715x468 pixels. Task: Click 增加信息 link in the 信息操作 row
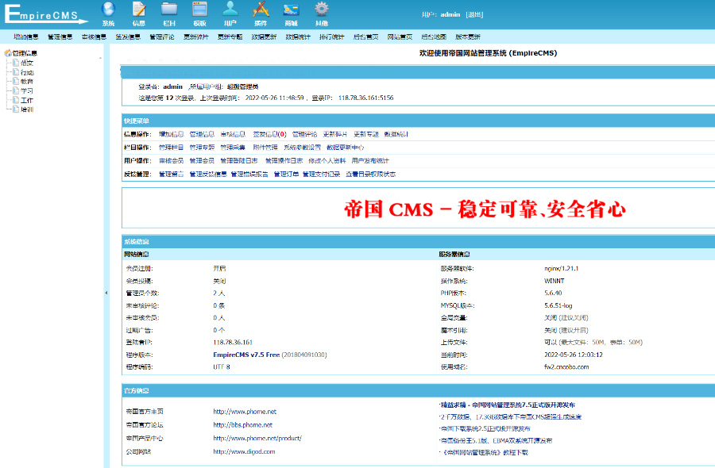171,134
